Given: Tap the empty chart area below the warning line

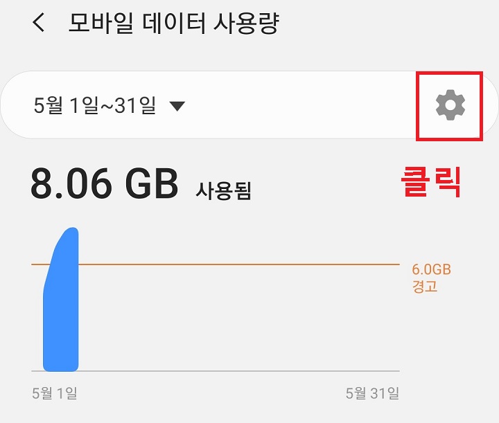Looking at the screenshot, I should 238,318.
